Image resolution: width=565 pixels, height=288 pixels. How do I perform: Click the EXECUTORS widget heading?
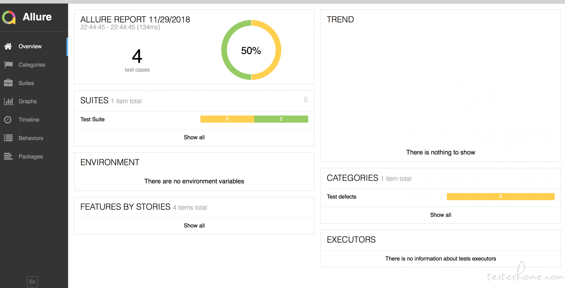pos(351,239)
